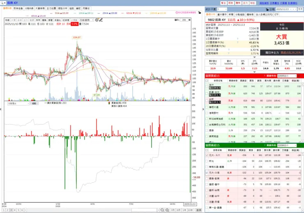Toggle the lock icon above the chart
This screenshot has width=304, height=213.
(x=200, y=12)
